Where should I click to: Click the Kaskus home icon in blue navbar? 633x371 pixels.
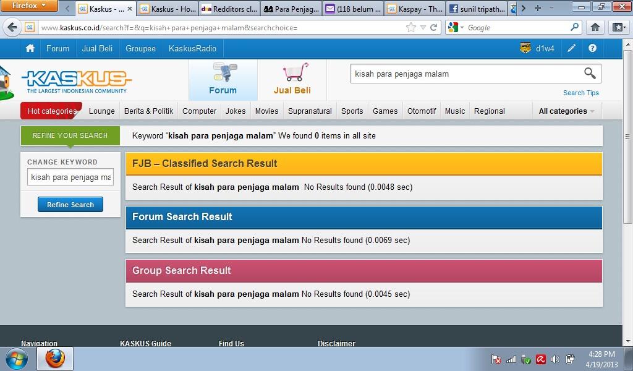point(30,48)
